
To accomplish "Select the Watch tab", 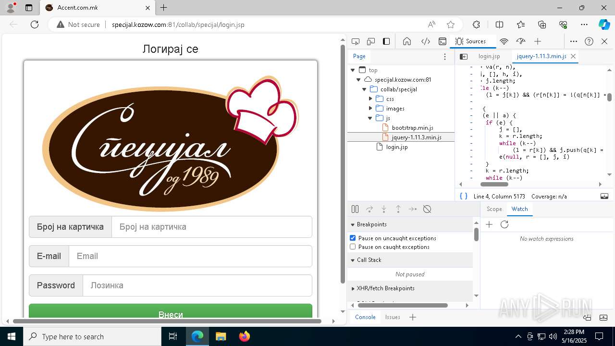I will tap(519, 209).
